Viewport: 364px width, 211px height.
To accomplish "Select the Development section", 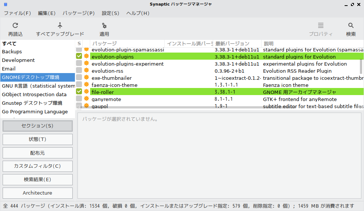I will tap(38, 60).
